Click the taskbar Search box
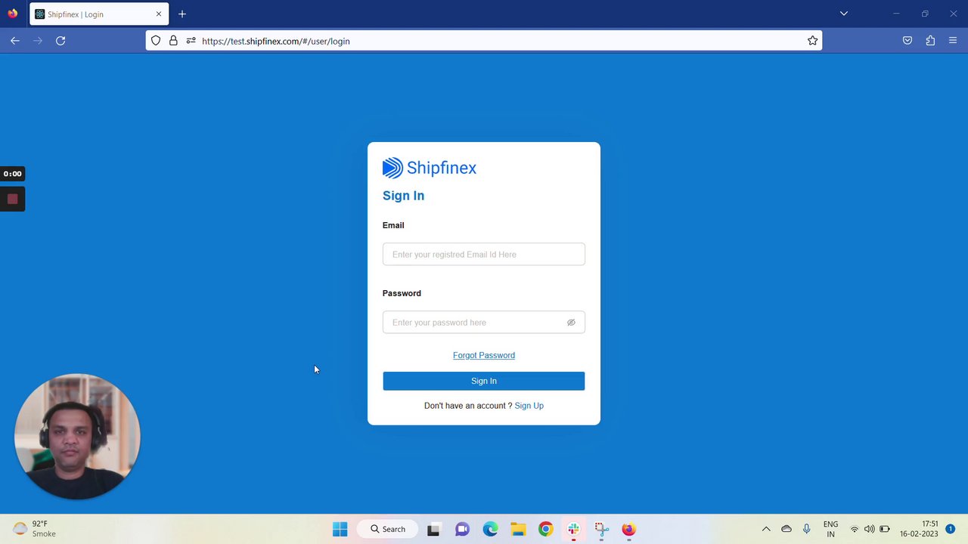 [388, 529]
